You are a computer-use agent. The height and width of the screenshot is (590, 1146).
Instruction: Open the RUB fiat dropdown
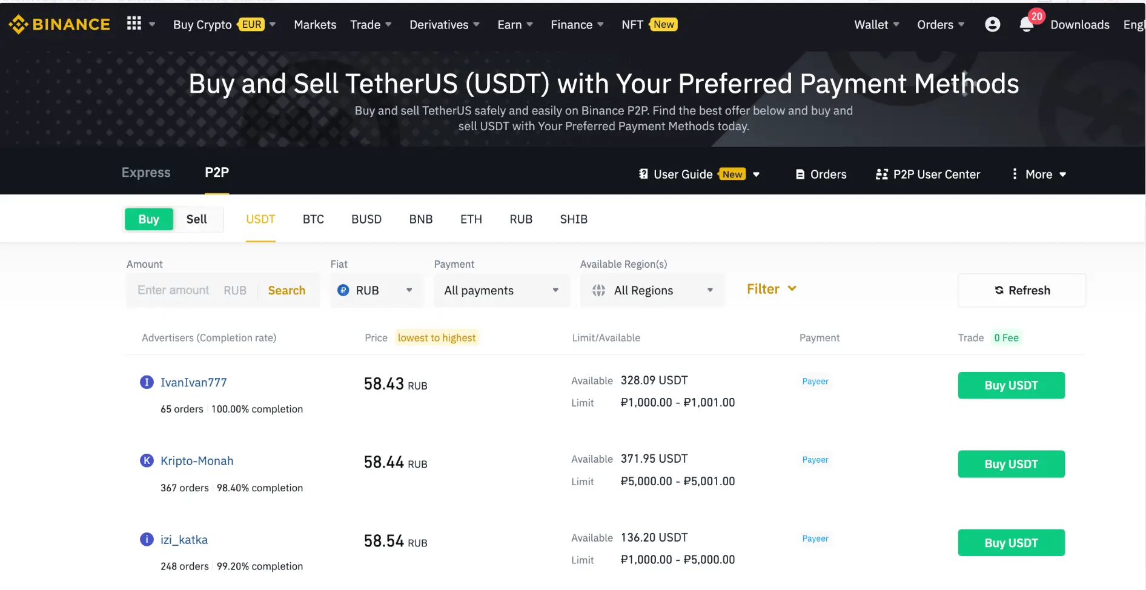376,291
